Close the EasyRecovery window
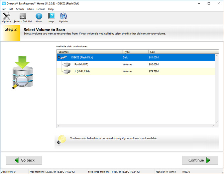 pyautogui.click(x=219, y=3)
